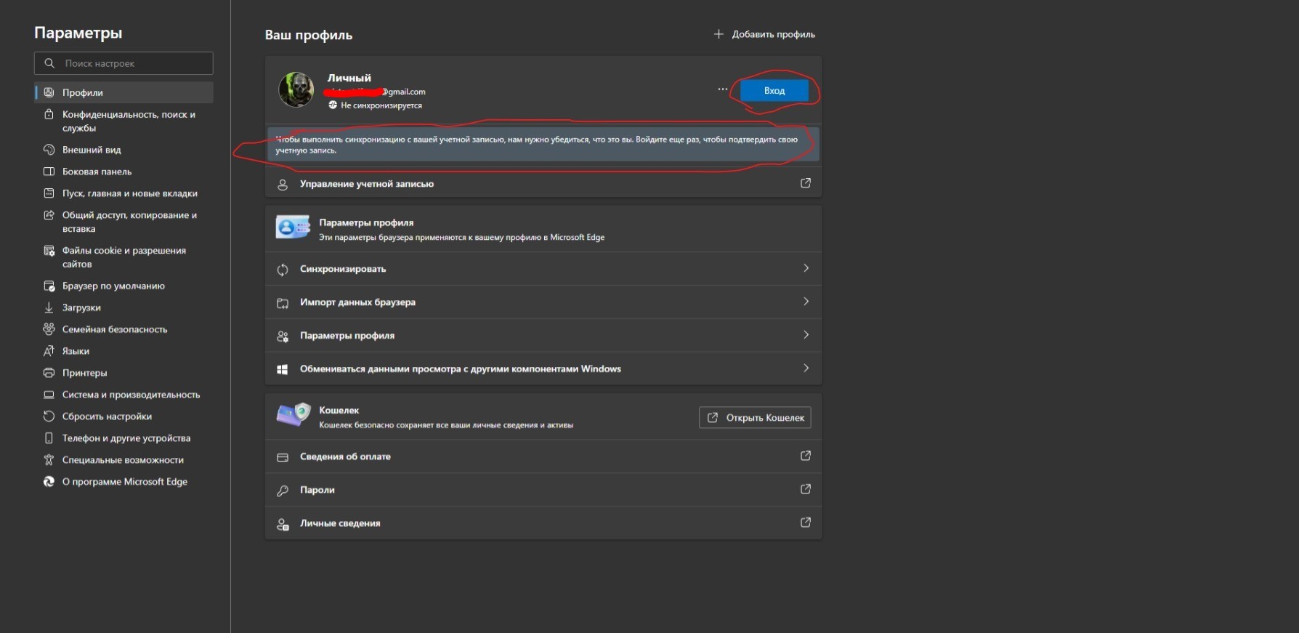This screenshot has width=1299, height=633.
Task: Click the Общий доступ, копирование share icon
Action: [x=49, y=215]
